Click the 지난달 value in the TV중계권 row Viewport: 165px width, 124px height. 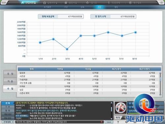click(95, 80)
